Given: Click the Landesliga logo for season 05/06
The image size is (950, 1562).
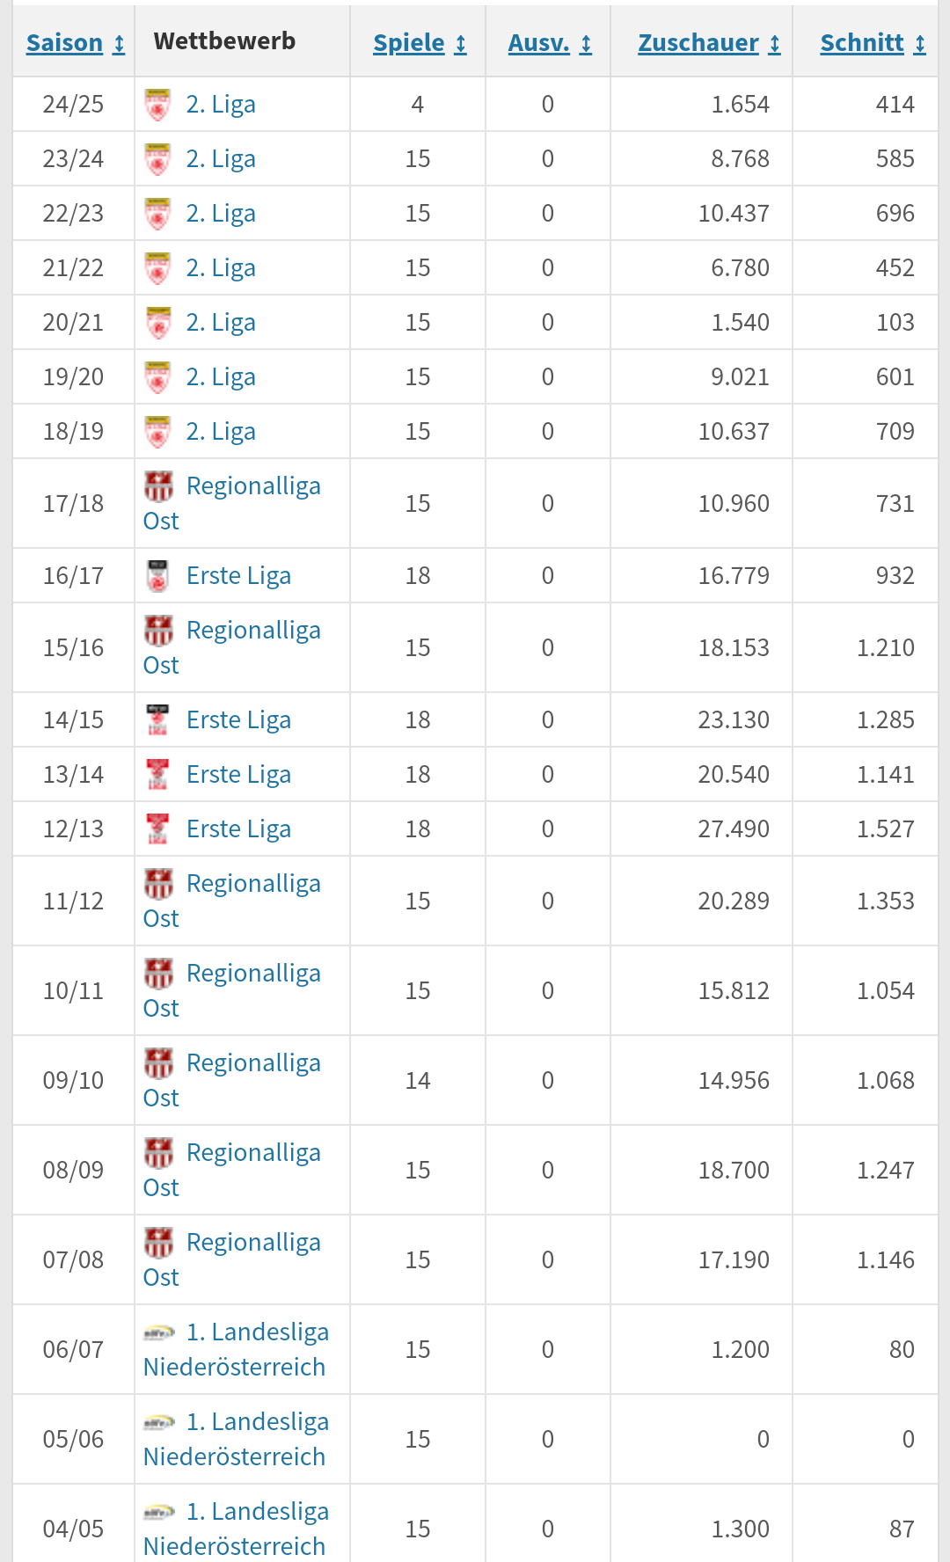Looking at the screenshot, I should (x=159, y=1422).
